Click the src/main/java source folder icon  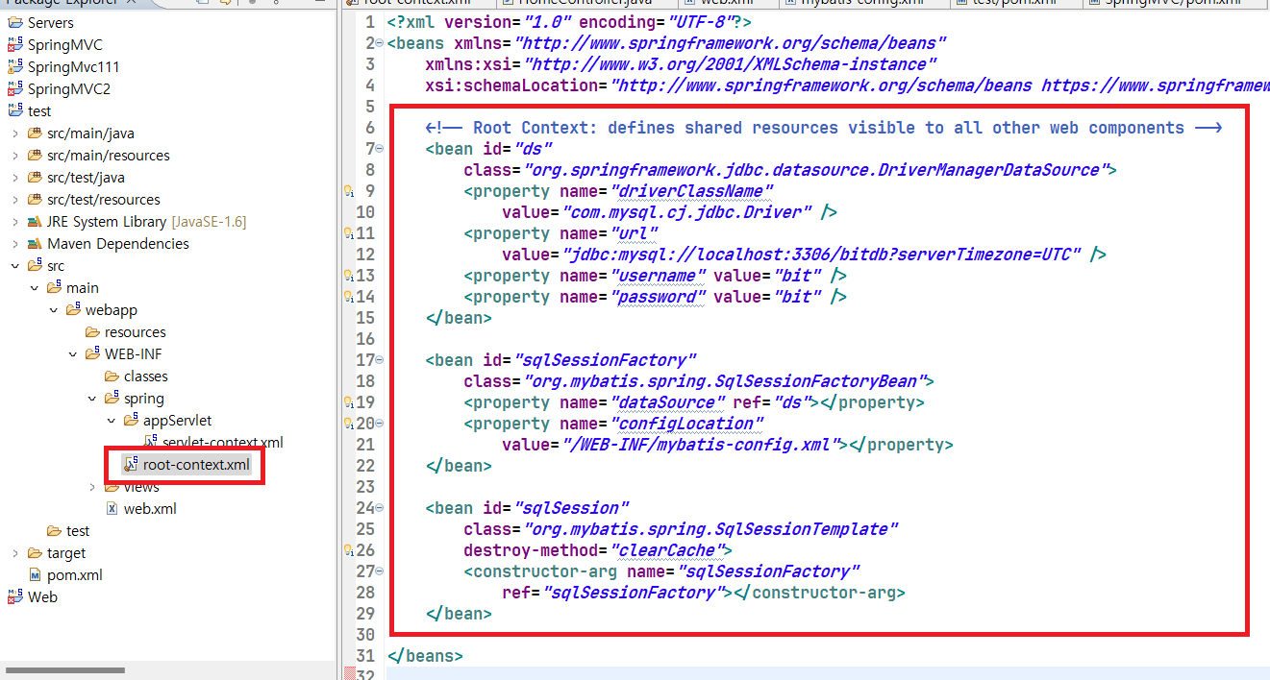(36, 133)
